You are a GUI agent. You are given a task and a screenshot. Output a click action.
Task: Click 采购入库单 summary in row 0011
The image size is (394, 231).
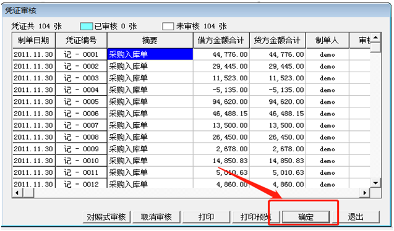tap(128, 172)
